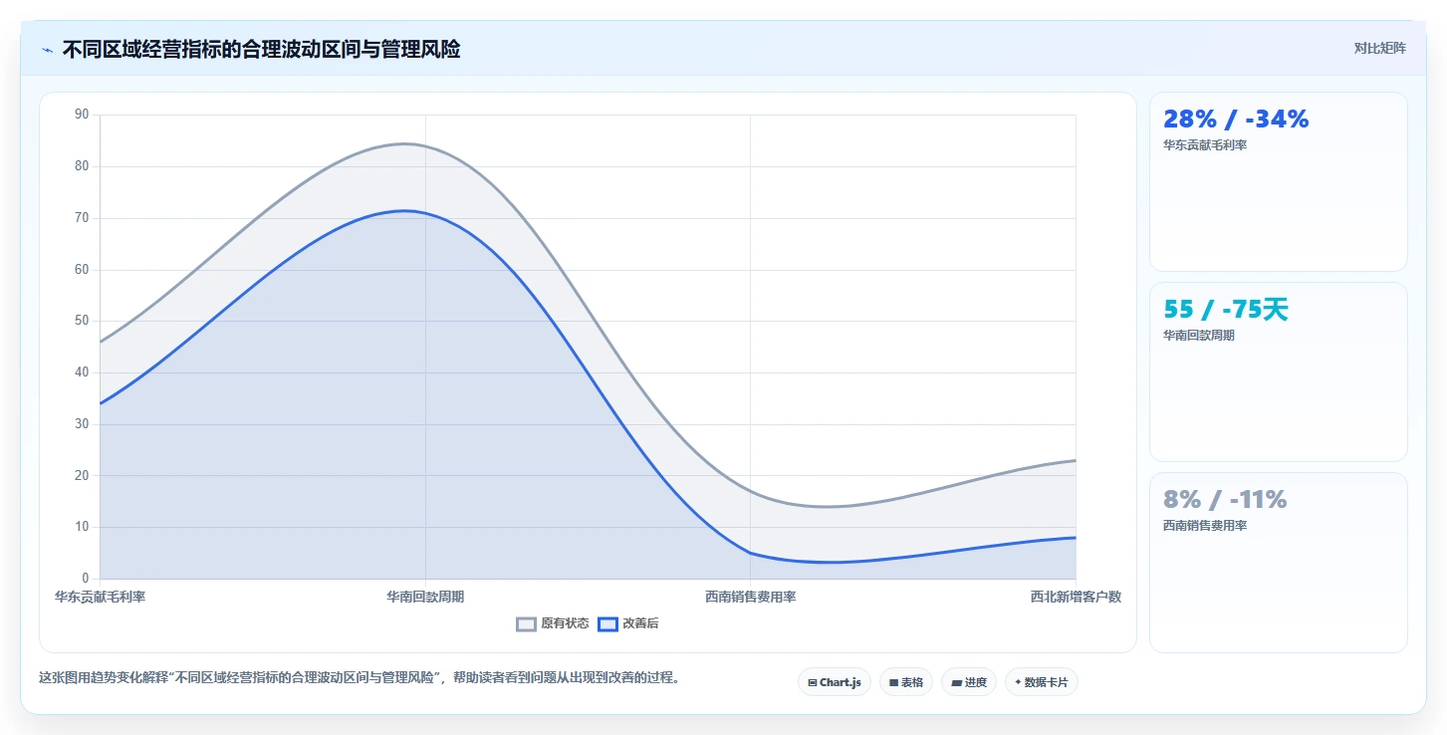The height and width of the screenshot is (735, 1447).
Task: Click the 西北新增客户数 x-axis label
Action: tap(1076, 597)
